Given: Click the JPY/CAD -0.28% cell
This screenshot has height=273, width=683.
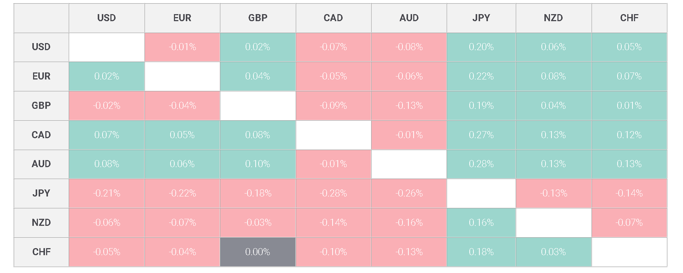Looking at the screenshot, I should (333, 193).
